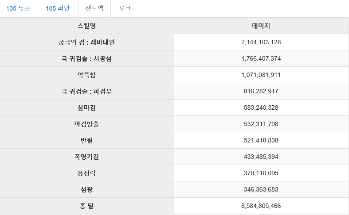Switch to the 105 누골 tab

tap(18, 8)
